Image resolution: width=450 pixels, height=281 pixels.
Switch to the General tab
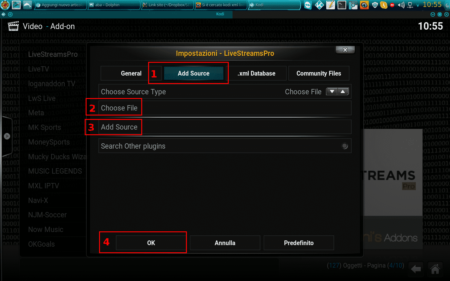point(131,73)
